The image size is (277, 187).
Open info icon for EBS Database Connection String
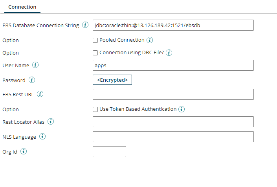click(x=85, y=25)
